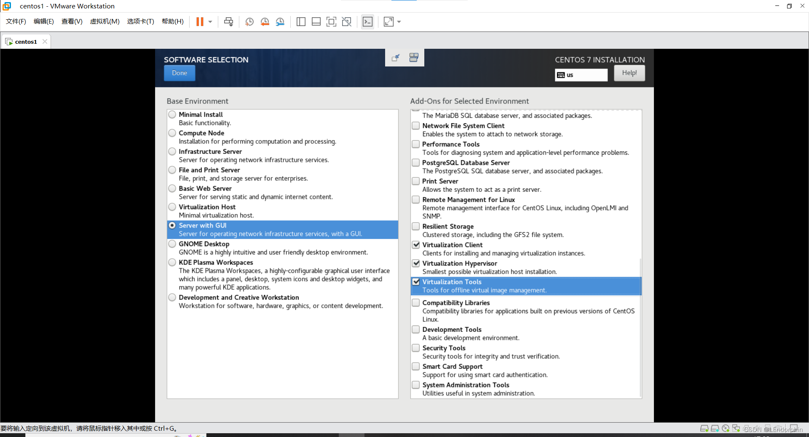Click the centos1 tab VM icon
The image size is (809, 437).
(9, 42)
